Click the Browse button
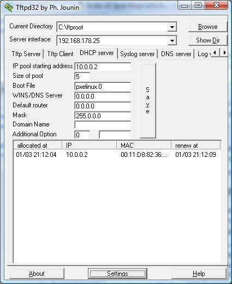The image size is (232, 284). coord(208,27)
